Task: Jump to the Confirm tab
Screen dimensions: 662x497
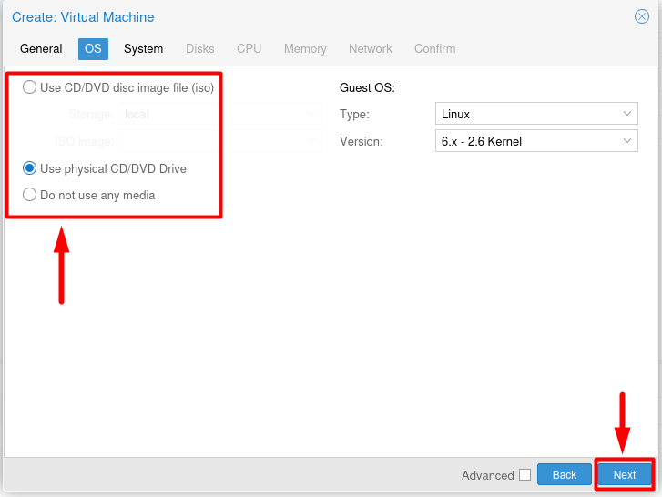Action: [x=434, y=48]
